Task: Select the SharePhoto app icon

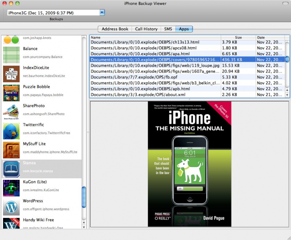Action: (x=11, y=112)
